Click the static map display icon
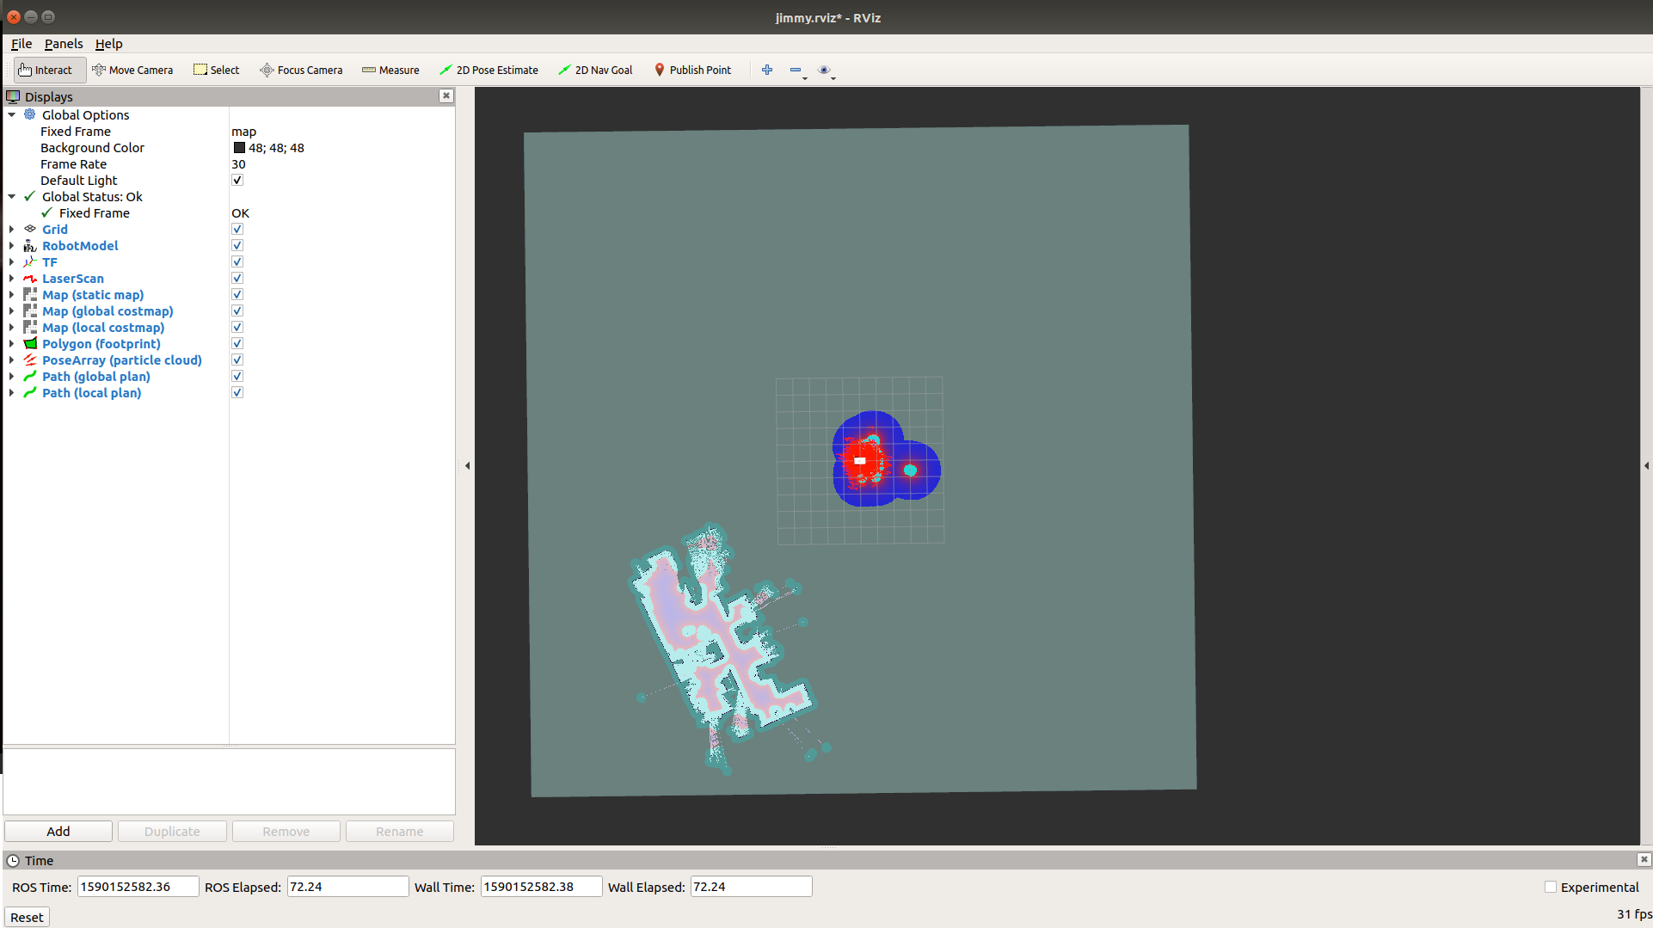The image size is (1653, 928). [30, 294]
